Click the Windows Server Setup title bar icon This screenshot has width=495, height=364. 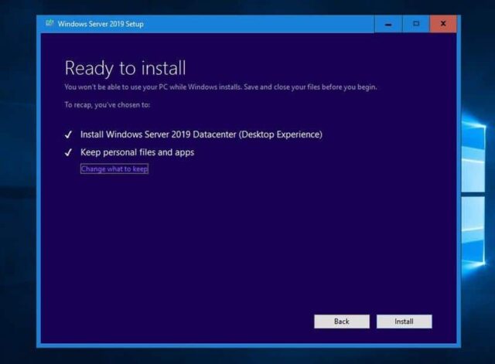pos(49,23)
